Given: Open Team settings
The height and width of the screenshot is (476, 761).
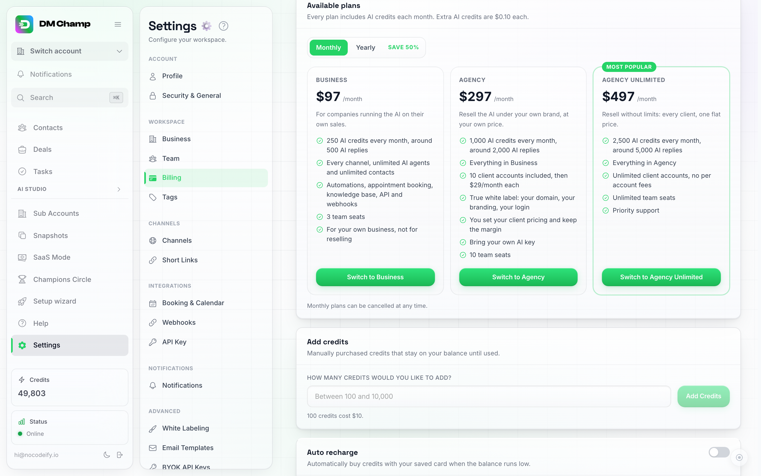Looking at the screenshot, I should 206,159.
